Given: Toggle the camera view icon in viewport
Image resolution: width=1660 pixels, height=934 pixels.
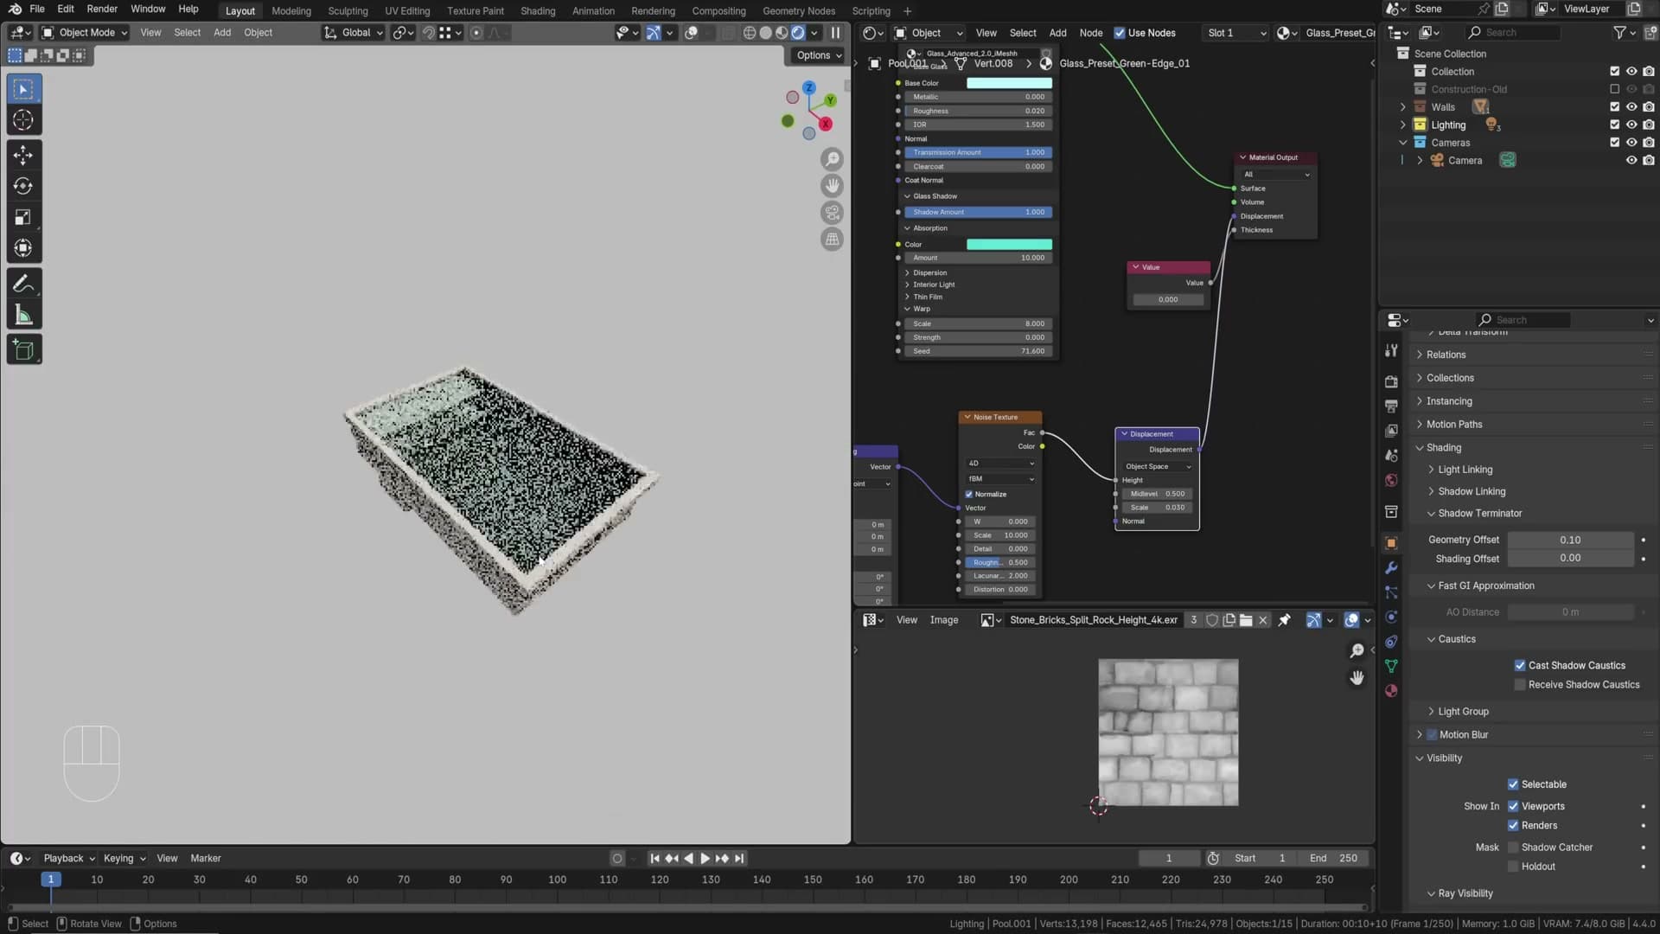Looking at the screenshot, I should (x=832, y=213).
